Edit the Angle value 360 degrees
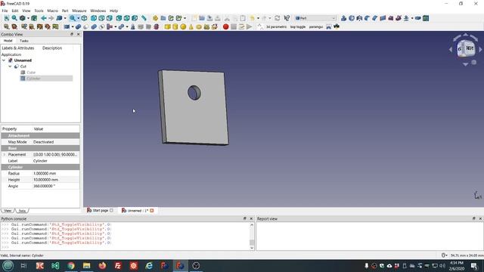The height and width of the screenshot is (272, 484). click(55, 187)
